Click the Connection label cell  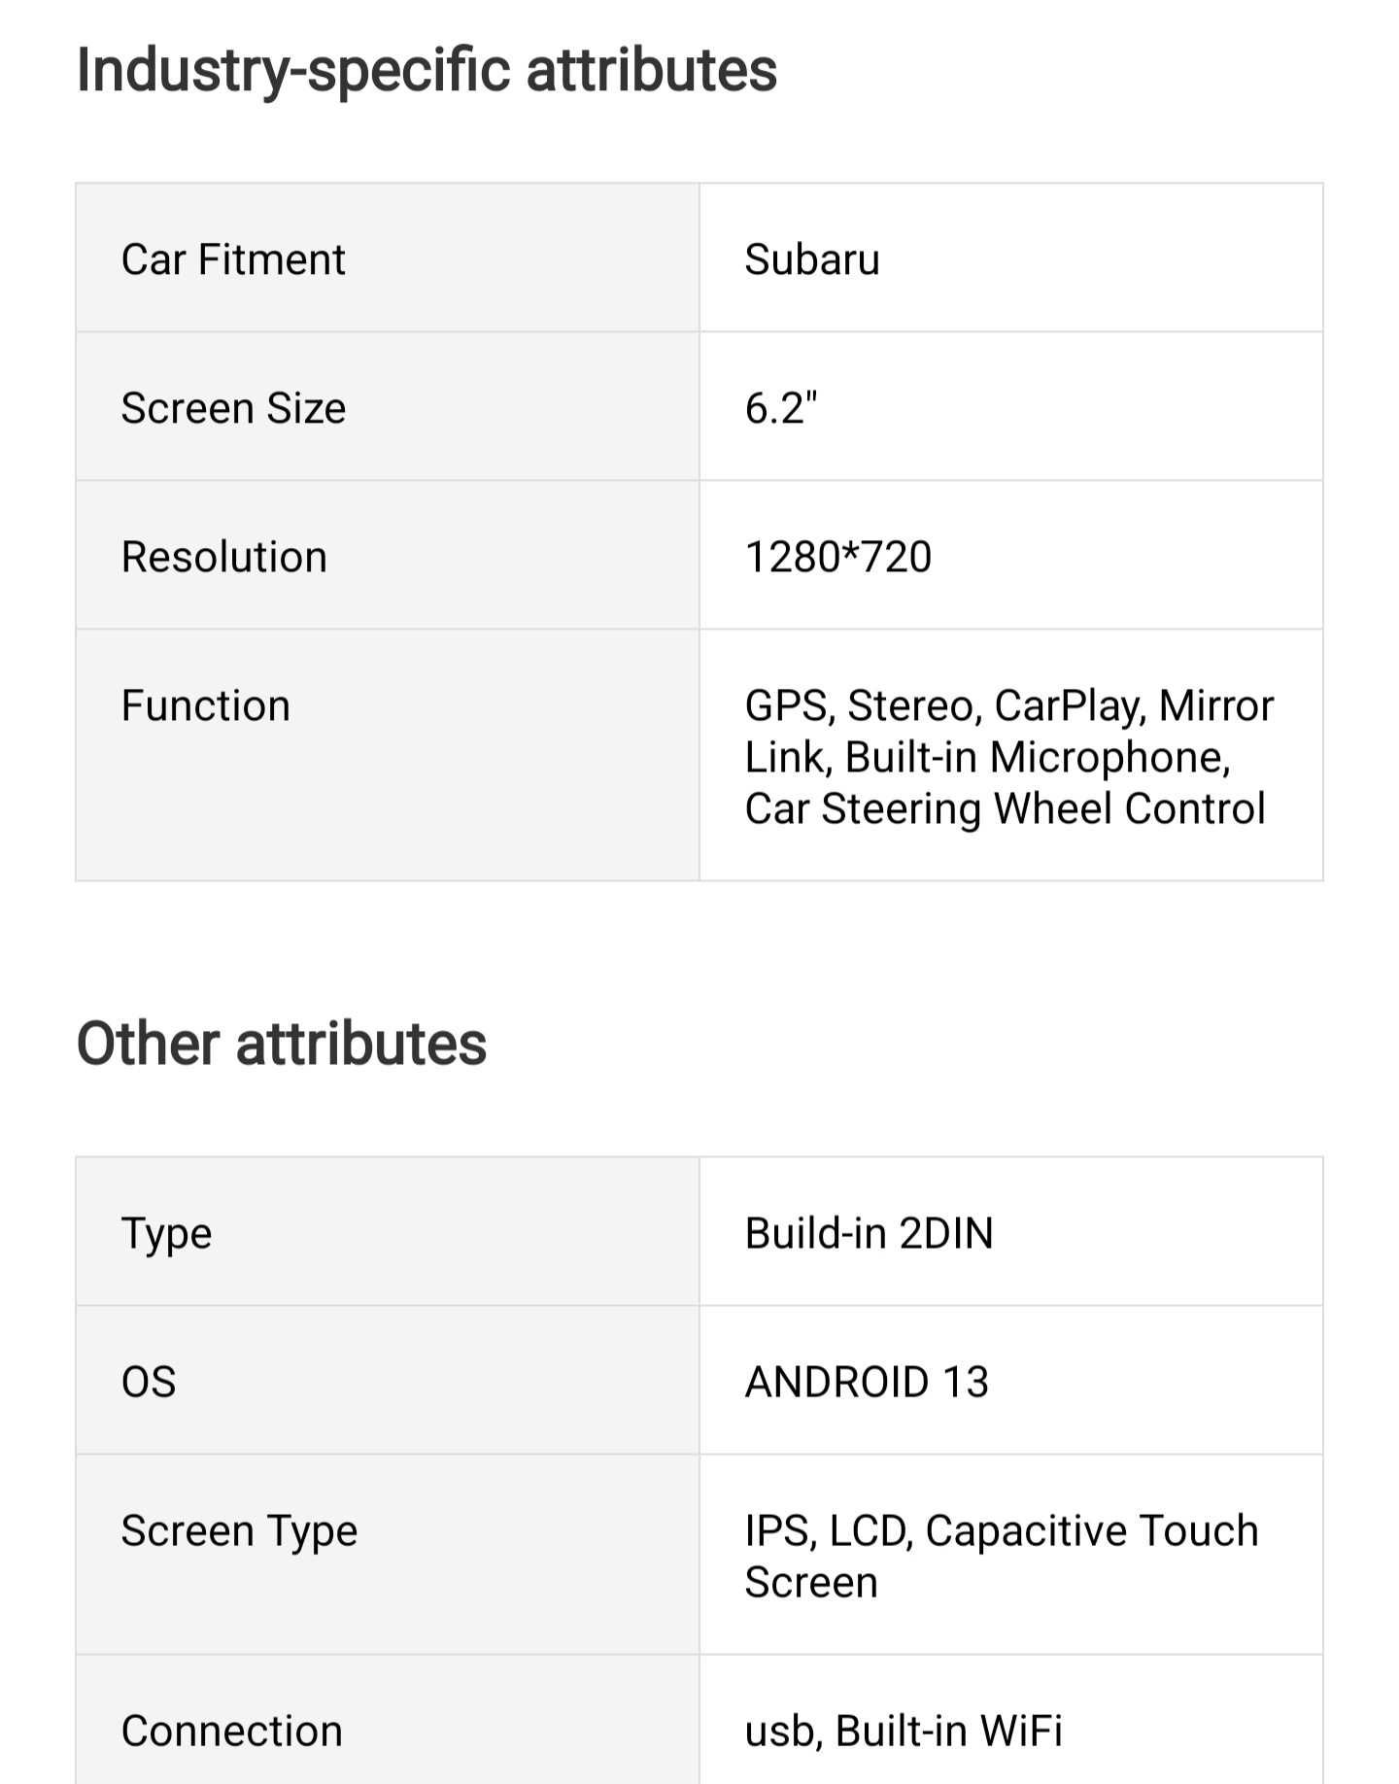tap(388, 1720)
